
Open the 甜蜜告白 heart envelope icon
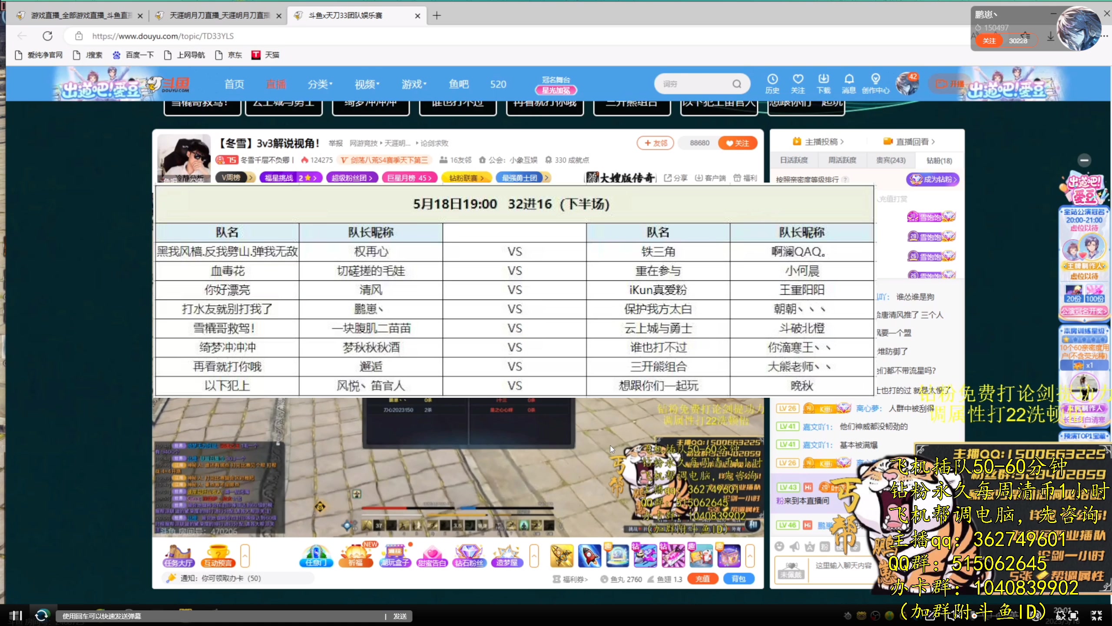click(x=432, y=556)
